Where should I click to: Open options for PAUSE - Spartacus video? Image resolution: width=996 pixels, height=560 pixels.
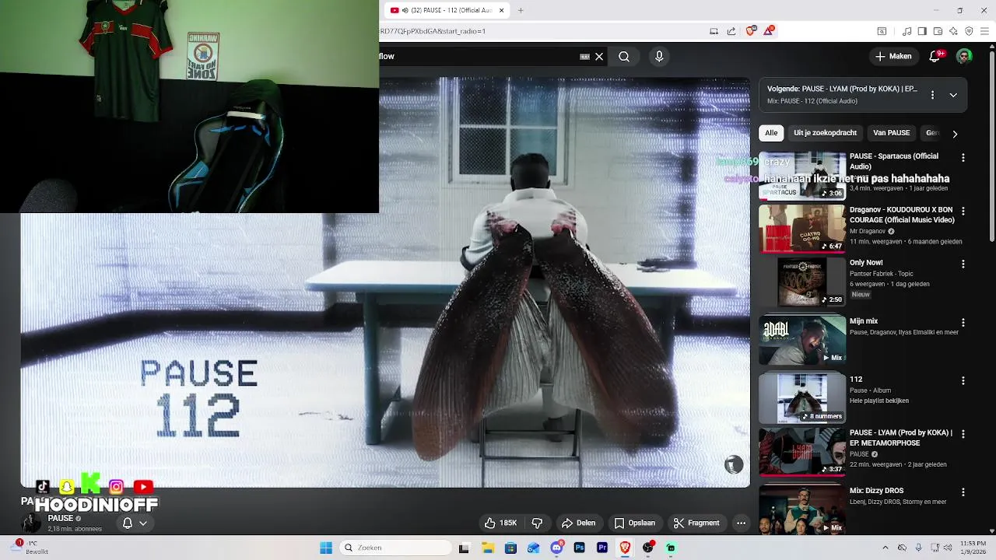[963, 158]
